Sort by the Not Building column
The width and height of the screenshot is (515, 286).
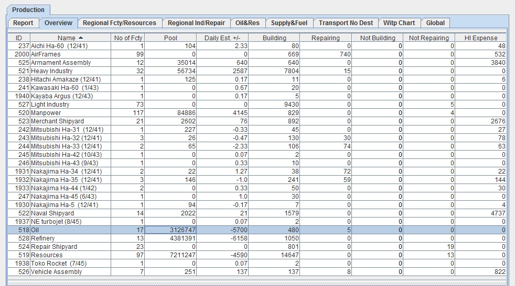click(x=378, y=38)
